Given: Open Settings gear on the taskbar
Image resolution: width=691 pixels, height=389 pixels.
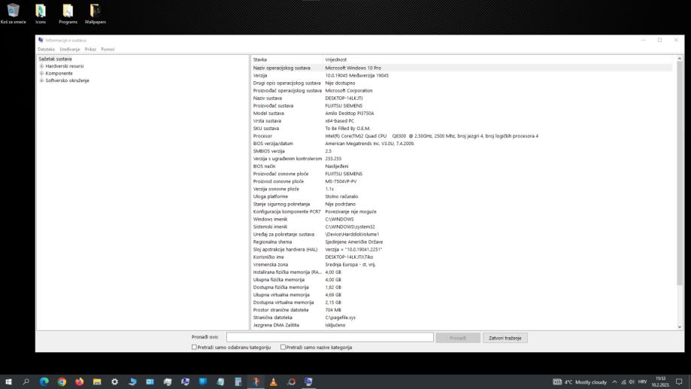Looking at the screenshot, I should 114,381.
